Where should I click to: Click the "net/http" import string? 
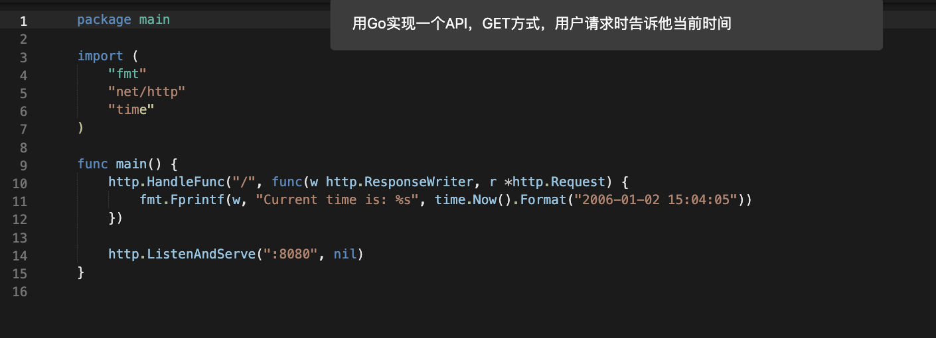point(146,91)
